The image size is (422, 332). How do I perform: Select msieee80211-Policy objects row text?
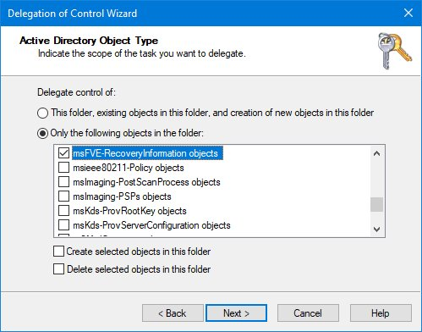point(129,168)
